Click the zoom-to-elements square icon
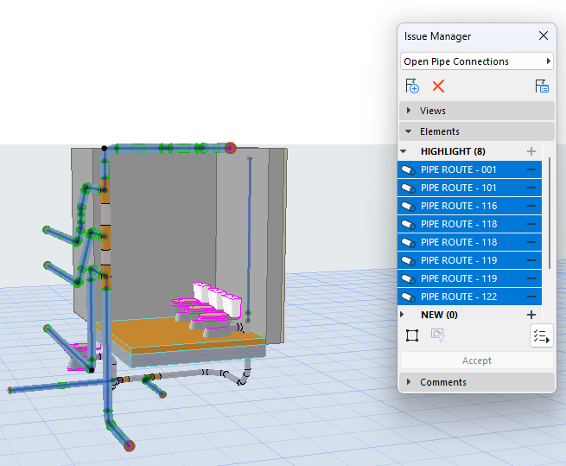 412,335
